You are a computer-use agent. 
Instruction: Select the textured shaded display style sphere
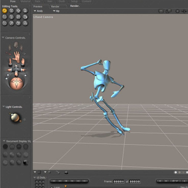pyautogui.click(x=26, y=162)
